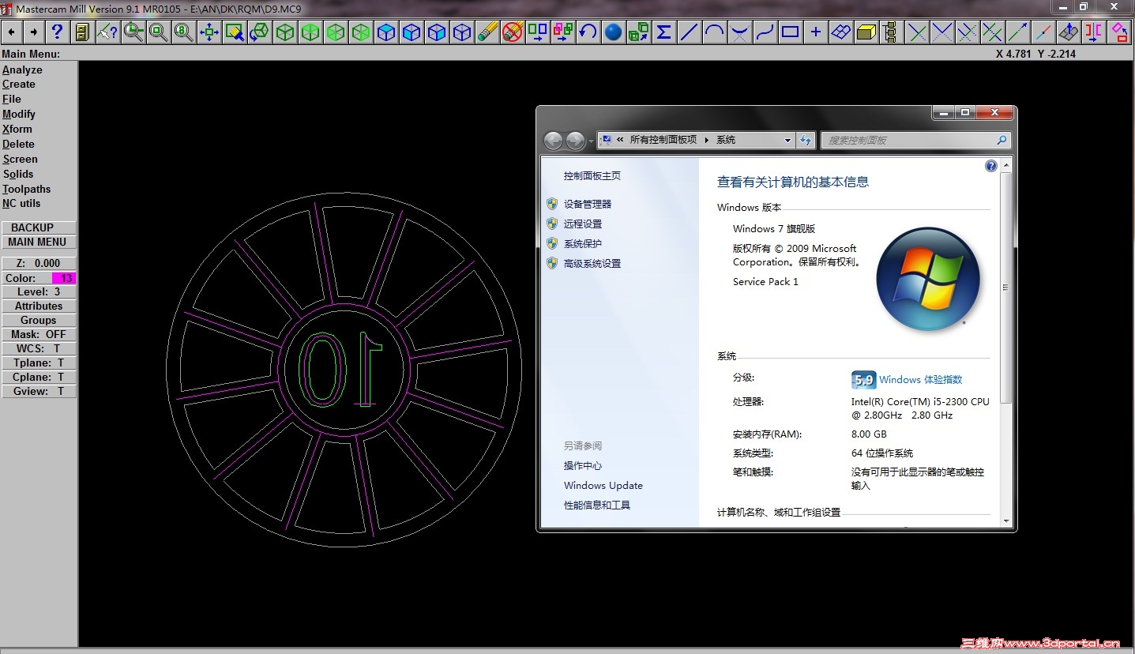Select the Analyze arrow-with-question-mark tool
Image resolution: width=1135 pixels, height=654 pixels.
[107, 32]
